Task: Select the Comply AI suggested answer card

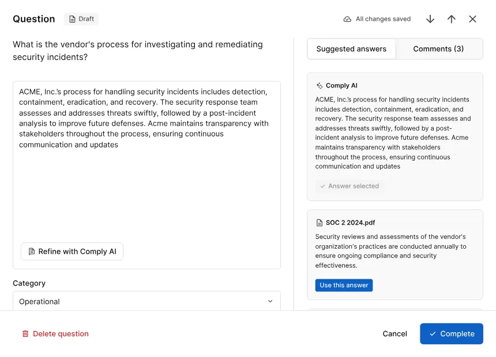Action: point(394,132)
